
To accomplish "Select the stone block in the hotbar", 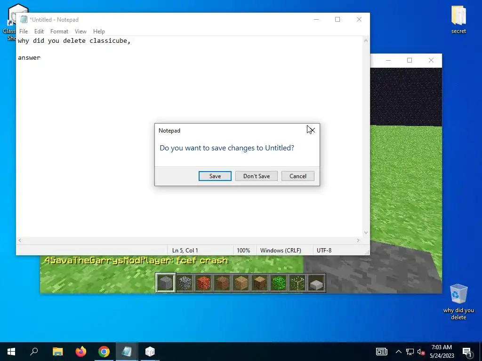I will (166, 283).
